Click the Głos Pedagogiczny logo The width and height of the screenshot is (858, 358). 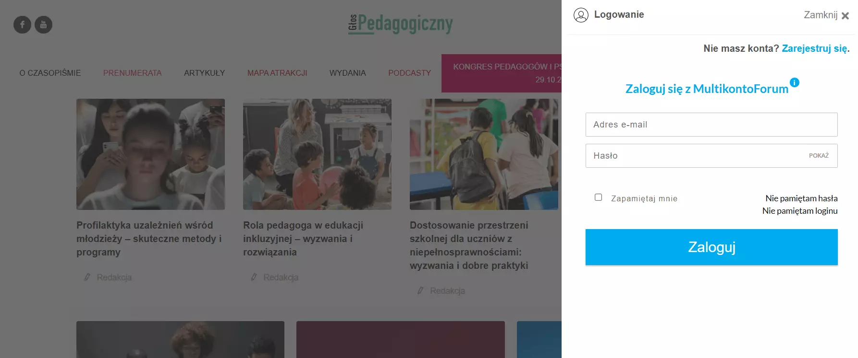click(400, 24)
